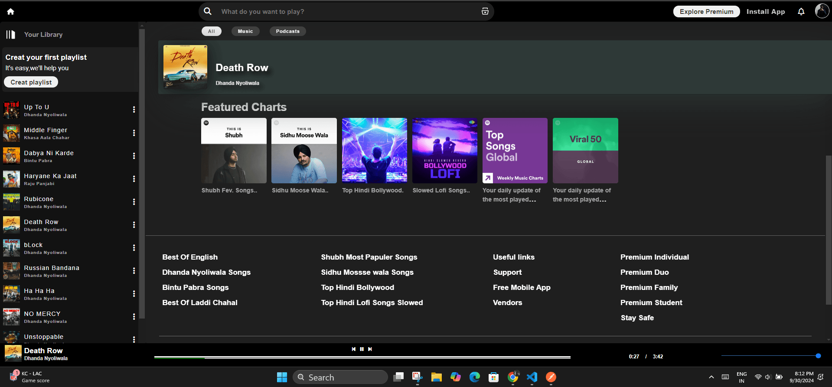Open Dhanda Nyoliwala Songs link
The width and height of the screenshot is (832, 387).
click(x=206, y=272)
